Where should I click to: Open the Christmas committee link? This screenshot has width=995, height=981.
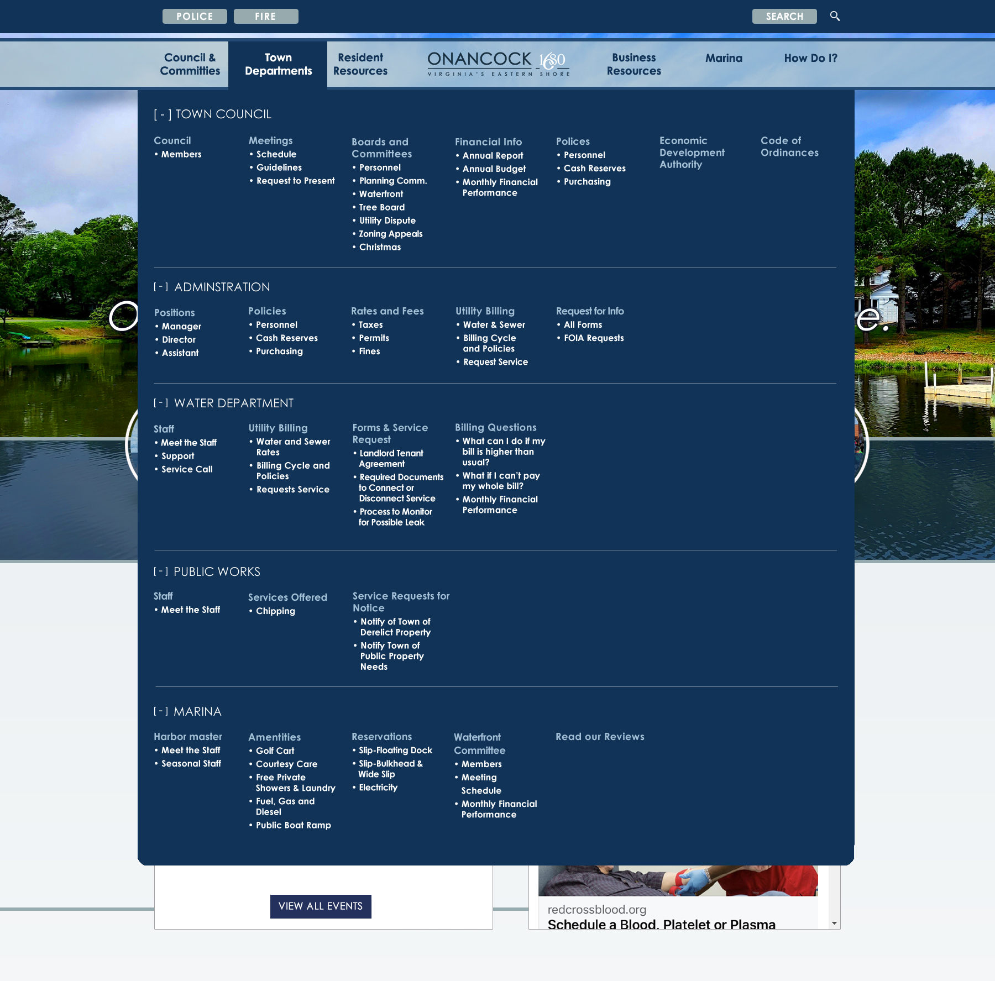[x=380, y=247]
